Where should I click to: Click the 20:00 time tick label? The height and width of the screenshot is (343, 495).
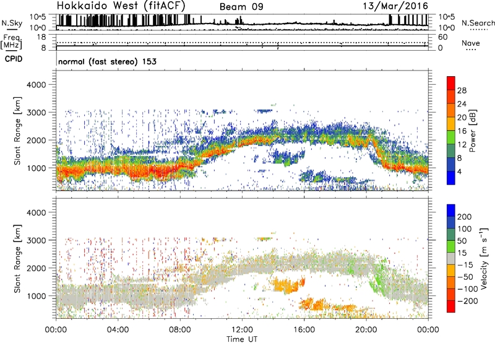pos(366,330)
